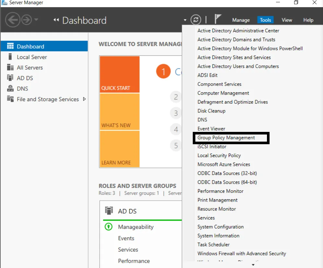This screenshot has width=323, height=268.
Task: Click the double-arrow breadcrumb icon before Dashboard
Action: [x=56, y=20]
